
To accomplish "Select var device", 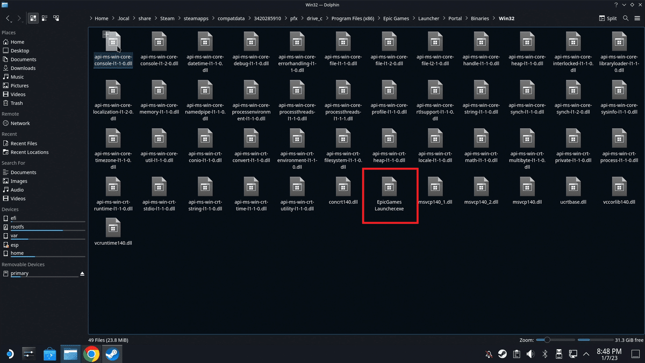I will coord(14,236).
